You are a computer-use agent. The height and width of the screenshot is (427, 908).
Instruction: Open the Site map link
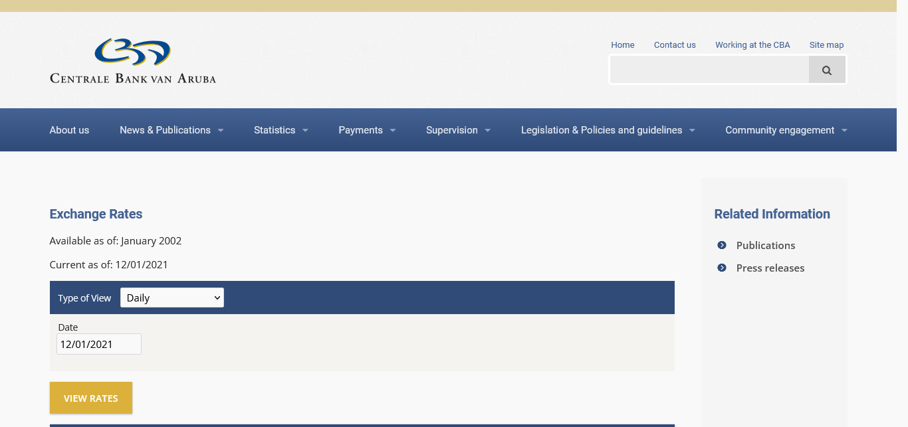[826, 45]
